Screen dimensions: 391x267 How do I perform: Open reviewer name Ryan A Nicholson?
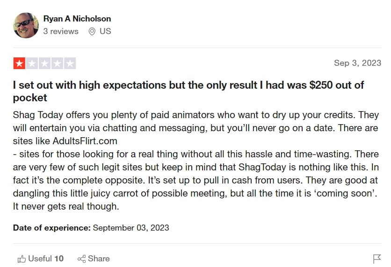click(x=77, y=19)
